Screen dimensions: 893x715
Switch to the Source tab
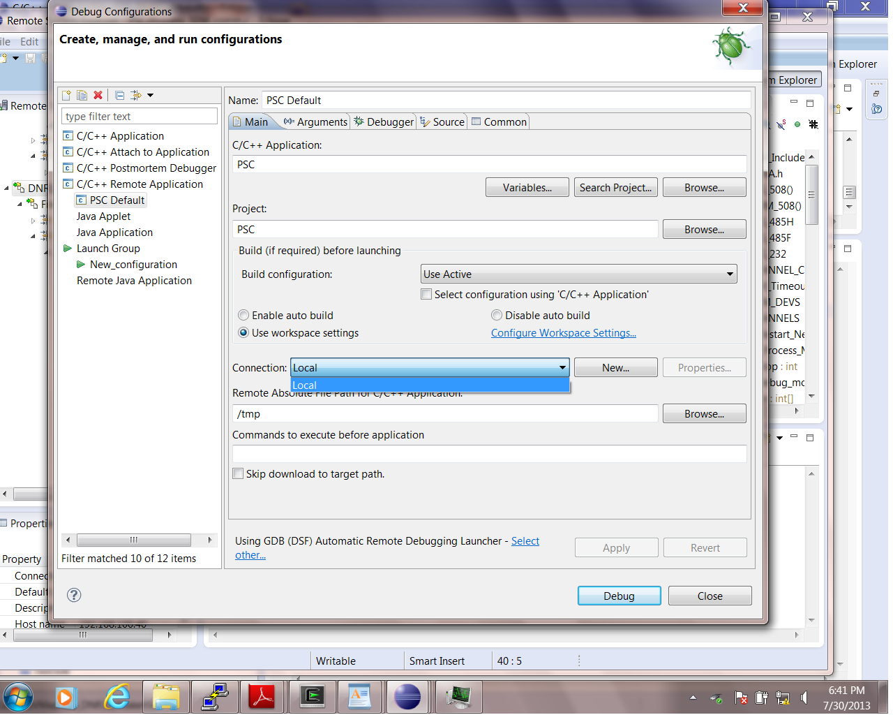442,121
